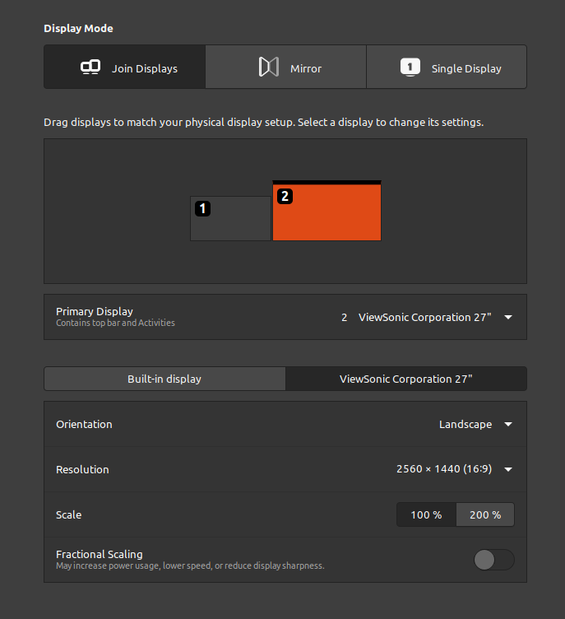The height and width of the screenshot is (619, 565).
Task: Click the arrow beside the 2560 × 1440 resolution
Action: click(x=508, y=470)
